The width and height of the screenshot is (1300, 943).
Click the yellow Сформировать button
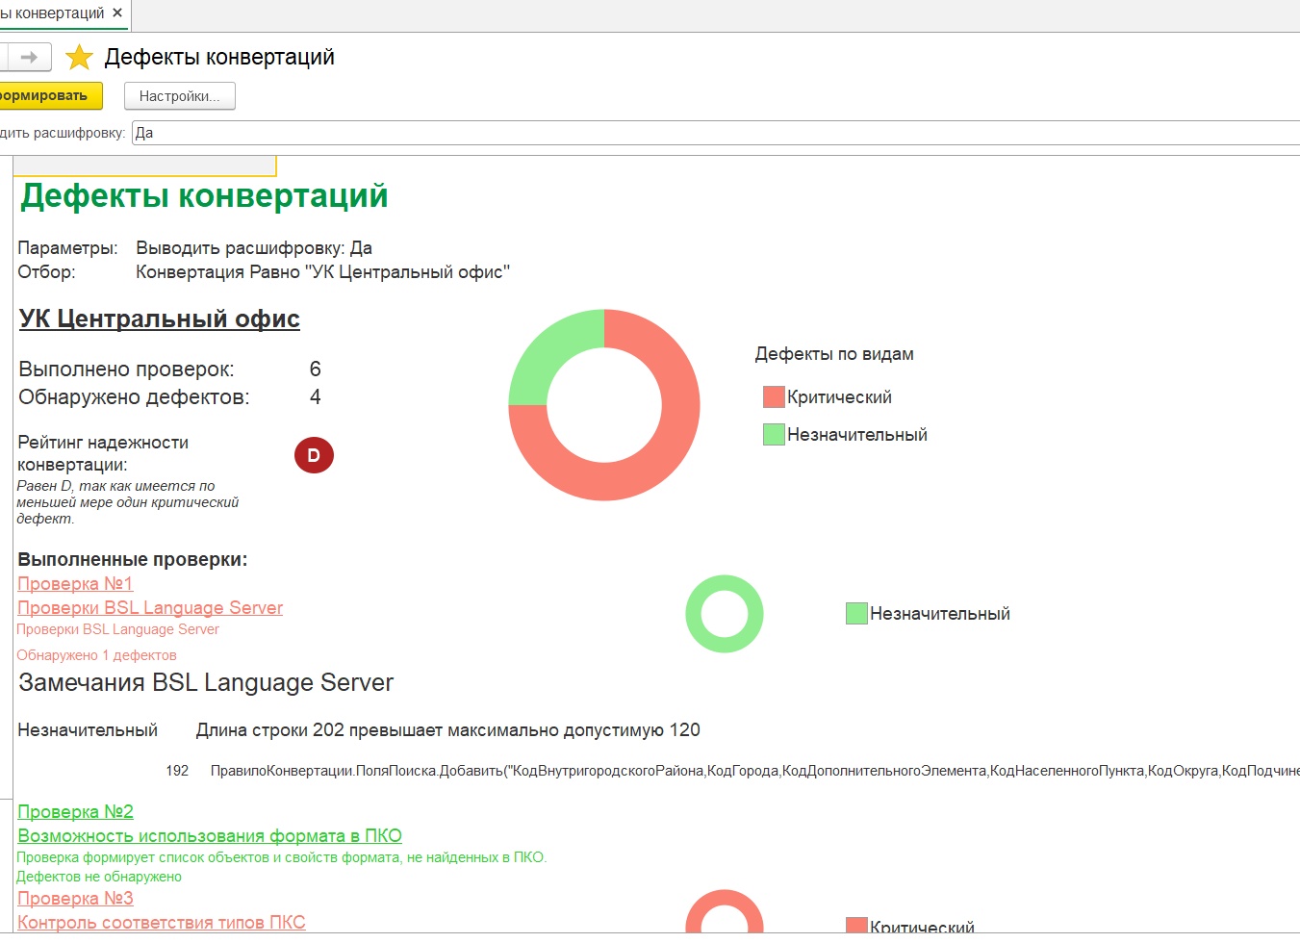click(x=50, y=95)
